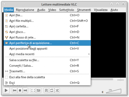Open the Media menu
The height and width of the screenshot is (97, 129).
(9, 10)
